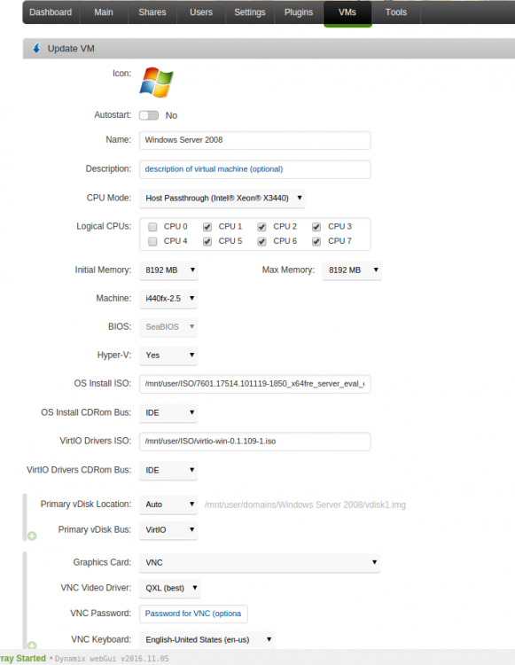Go to the Dashboard tab
The height and width of the screenshot is (665, 515).
click(x=51, y=12)
